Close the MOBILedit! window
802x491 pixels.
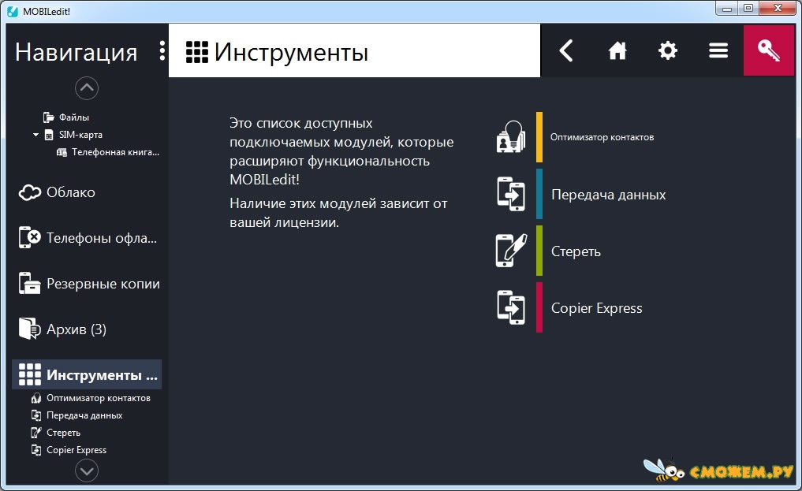pos(778,9)
